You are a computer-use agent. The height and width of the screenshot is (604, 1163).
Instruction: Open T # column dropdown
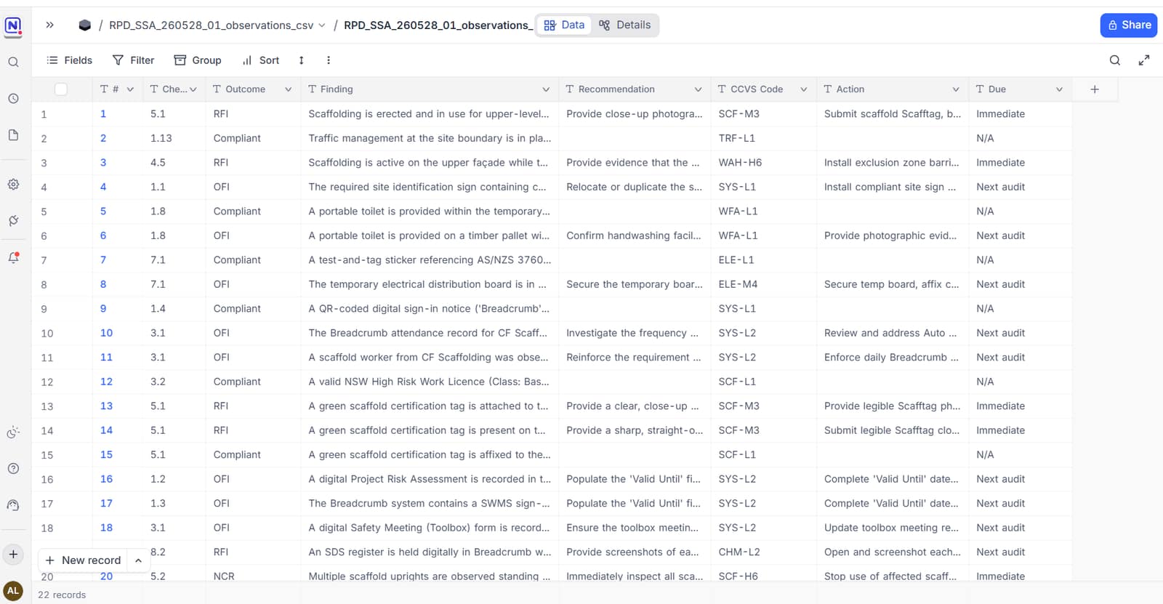pos(130,89)
